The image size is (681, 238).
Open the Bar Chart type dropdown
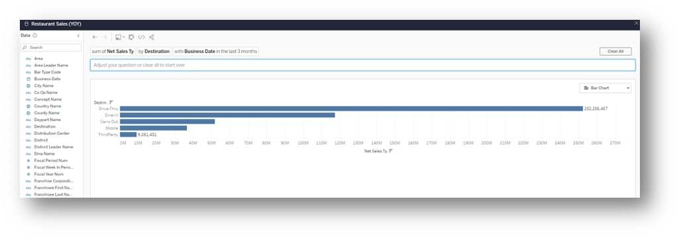coord(605,88)
